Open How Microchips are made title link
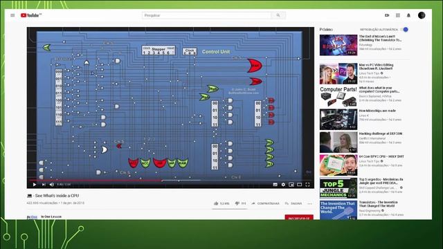Viewport: 443px width, 249px height. point(377,111)
